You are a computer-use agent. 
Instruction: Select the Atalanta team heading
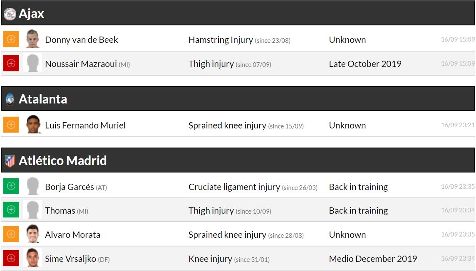(43, 99)
